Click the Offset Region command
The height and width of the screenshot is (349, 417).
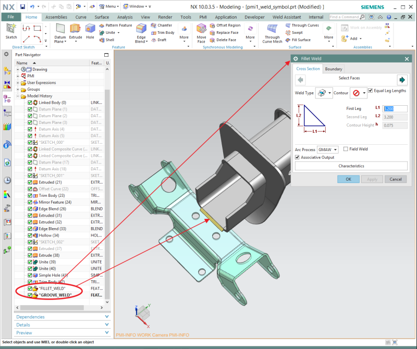click(225, 25)
